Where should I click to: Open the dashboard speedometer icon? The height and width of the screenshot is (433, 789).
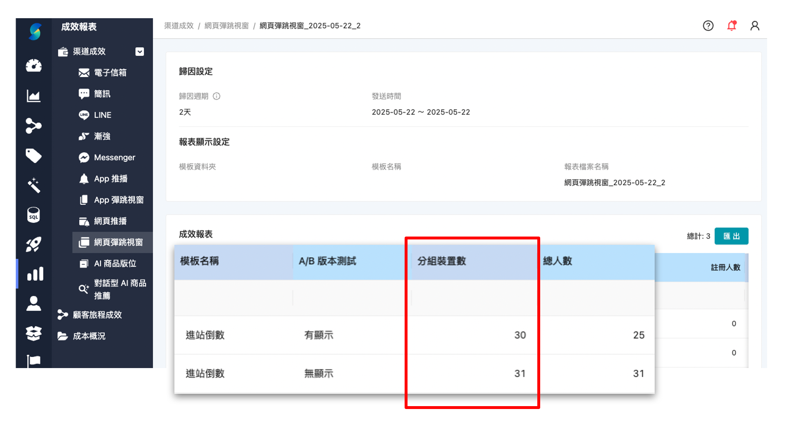tap(33, 65)
